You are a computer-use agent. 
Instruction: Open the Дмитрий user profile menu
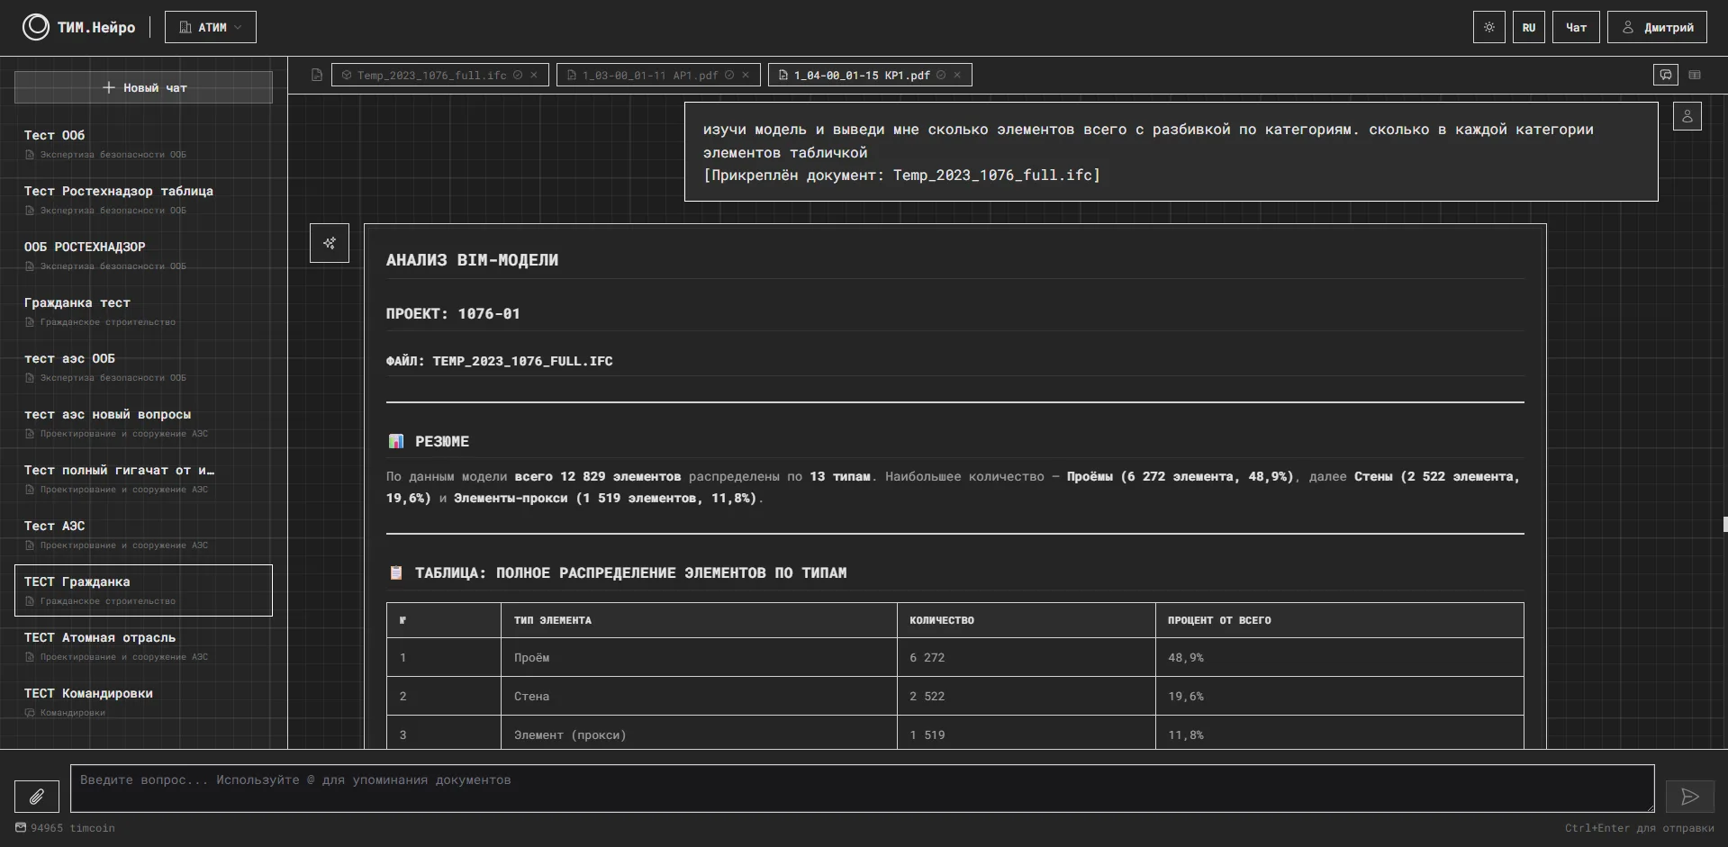click(1657, 27)
